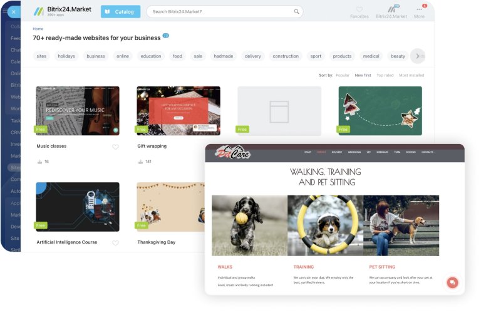Open Favorites heart icon in header
481x320 pixels.
pos(359,9)
